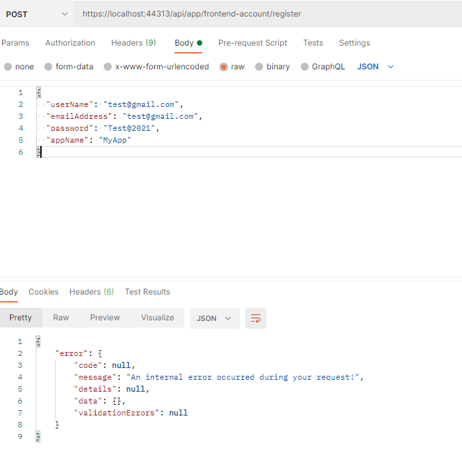Select the request Body tab
The image size is (462, 459).
[x=188, y=43]
